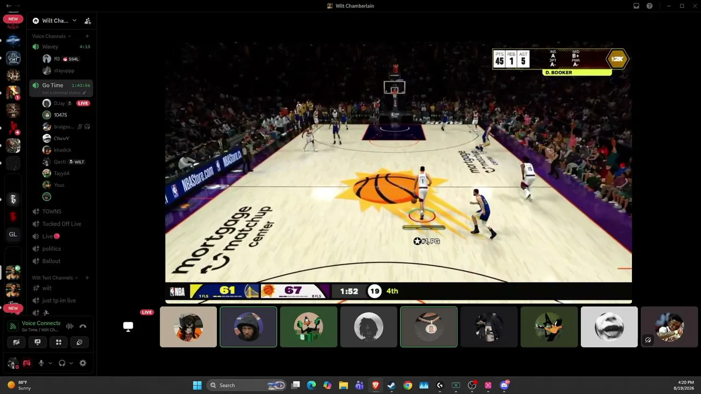This screenshot has height=394, width=701.
Task: Open the Windows Start menu
Action: [197, 385]
